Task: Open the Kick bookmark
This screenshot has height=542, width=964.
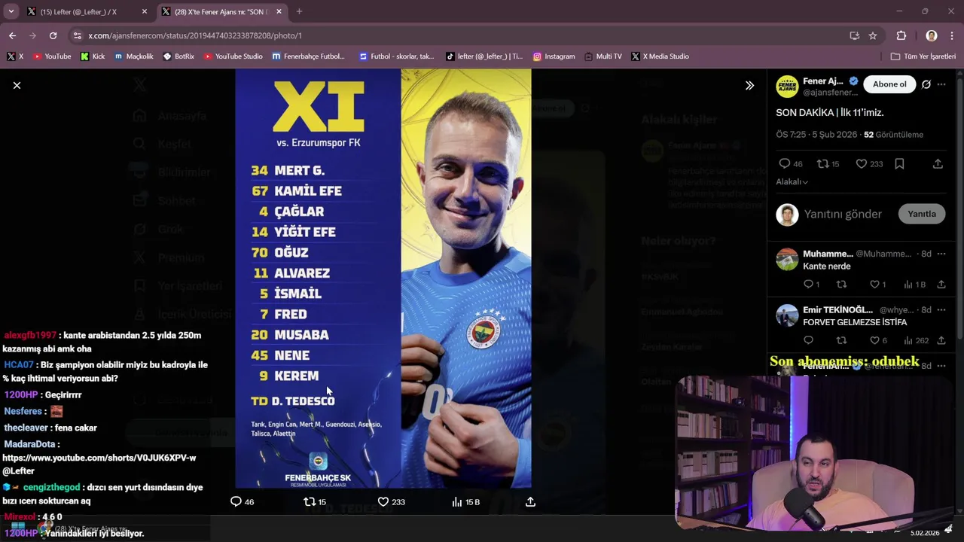Action: [x=93, y=56]
